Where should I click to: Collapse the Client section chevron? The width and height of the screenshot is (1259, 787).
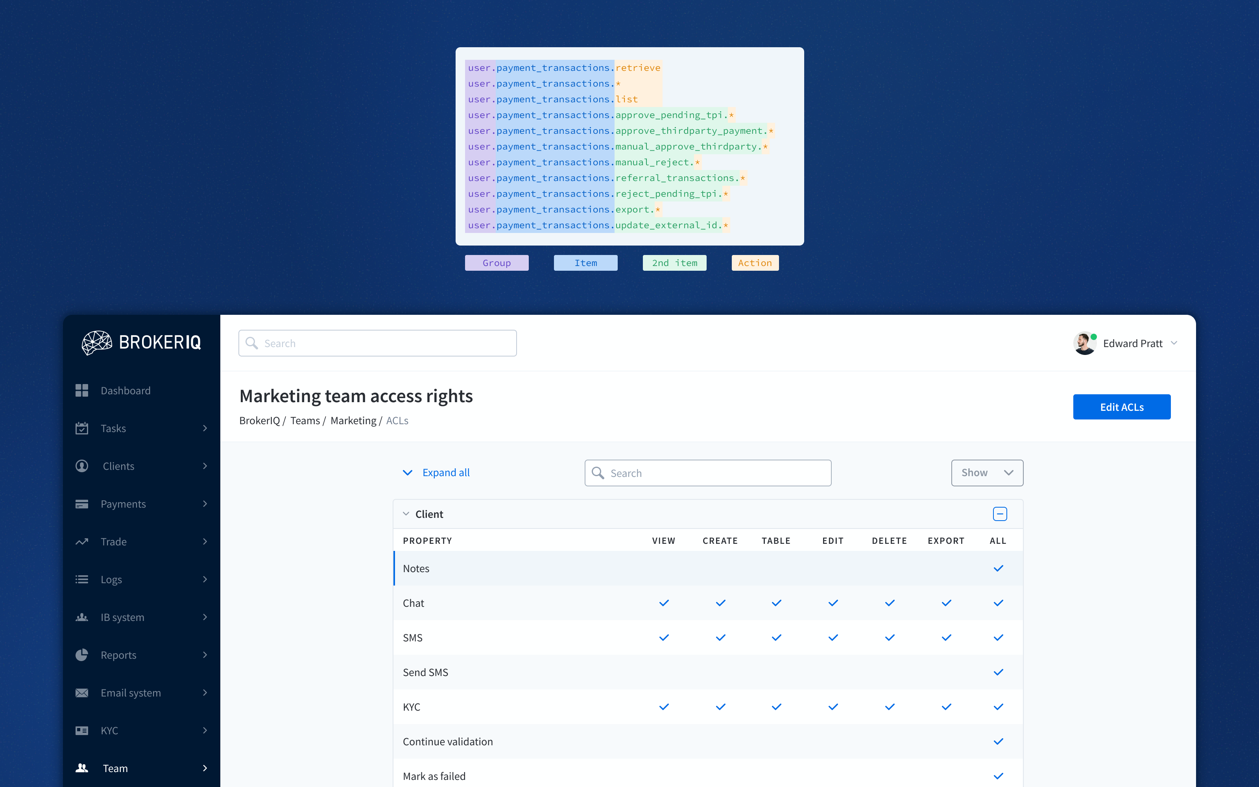click(x=406, y=514)
